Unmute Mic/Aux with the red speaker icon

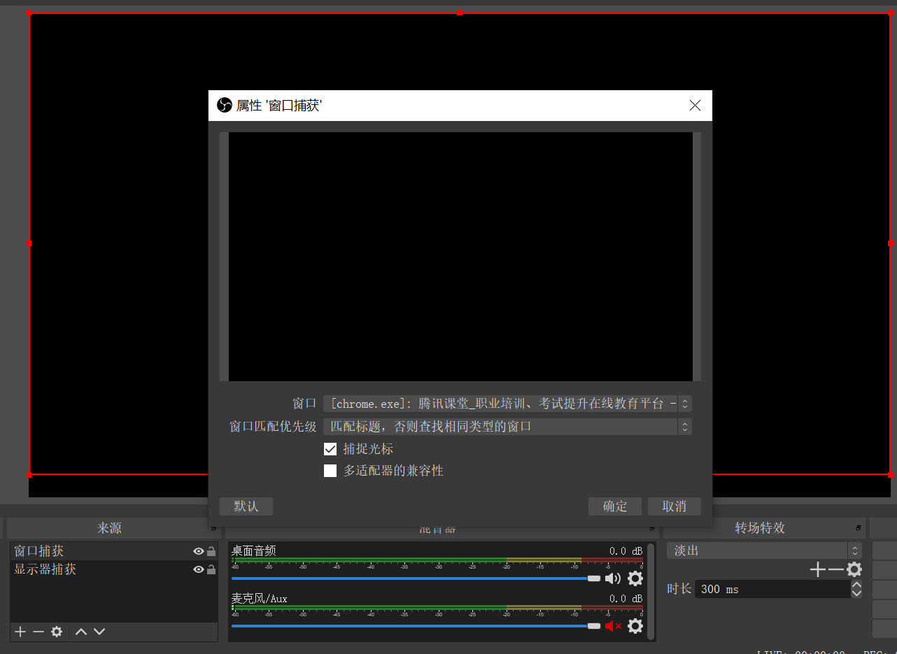[614, 626]
